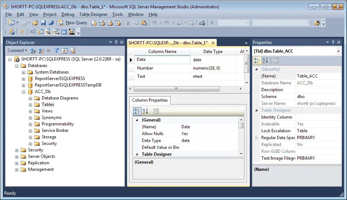The width and height of the screenshot is (347, 200).
Task: Select the Column Properties tab
Action: coord(150,100)
